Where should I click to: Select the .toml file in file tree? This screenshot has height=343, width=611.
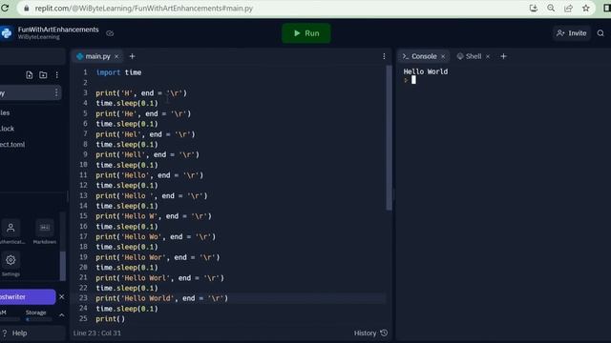(x=12, y=145)
